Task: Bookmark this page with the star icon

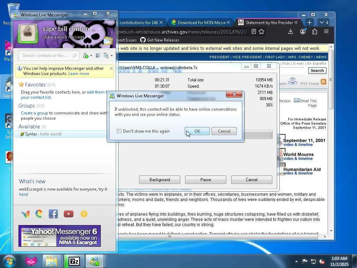Action: [261, 31]
